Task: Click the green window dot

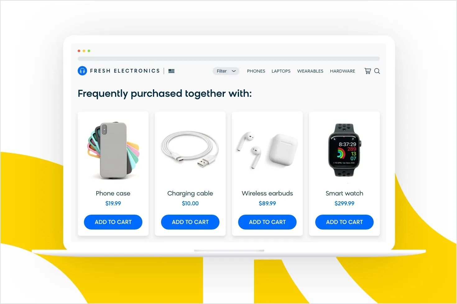Action: pyautogui.click(x=89, y=51)
